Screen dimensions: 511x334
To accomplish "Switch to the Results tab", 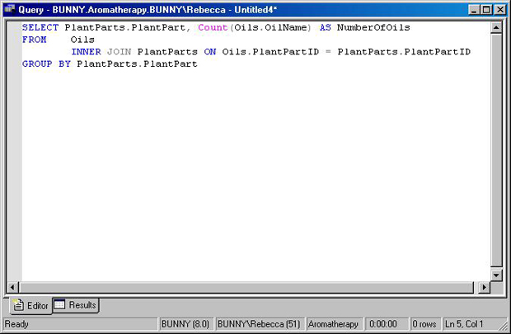I will point(76,305).
